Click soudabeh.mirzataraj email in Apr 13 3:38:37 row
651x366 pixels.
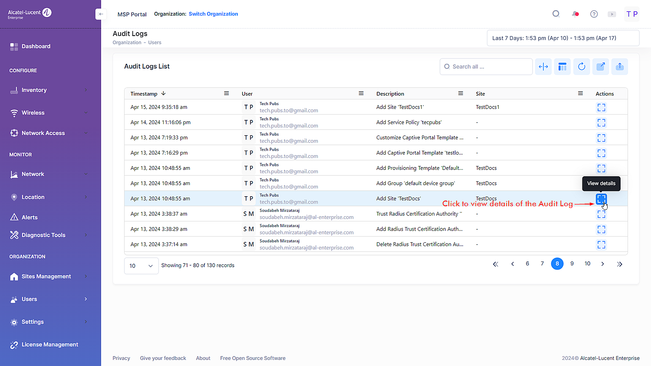tap(306, 218)
